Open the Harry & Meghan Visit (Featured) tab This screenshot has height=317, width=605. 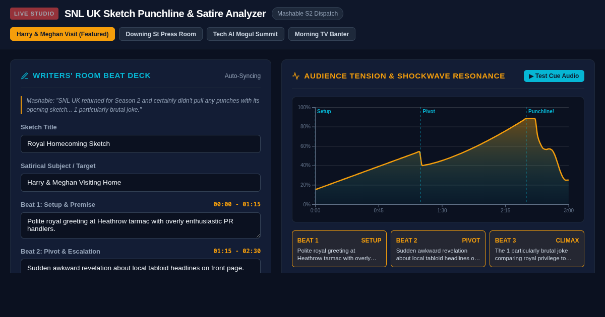(x=63, y=34)
